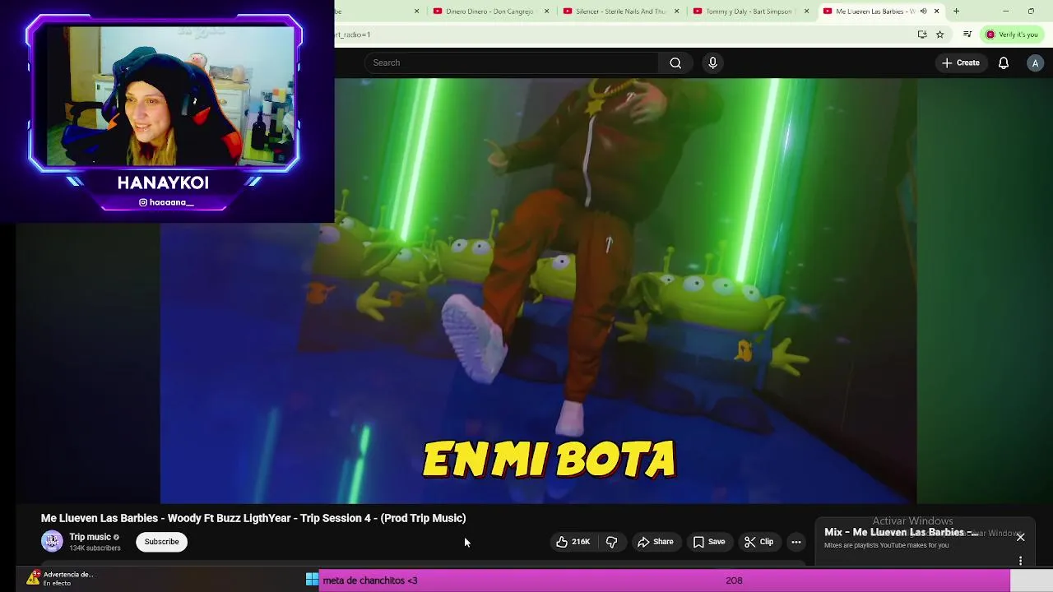Click the Create video button
This screenshot has height=592, width=1053.
coord(961,62)
